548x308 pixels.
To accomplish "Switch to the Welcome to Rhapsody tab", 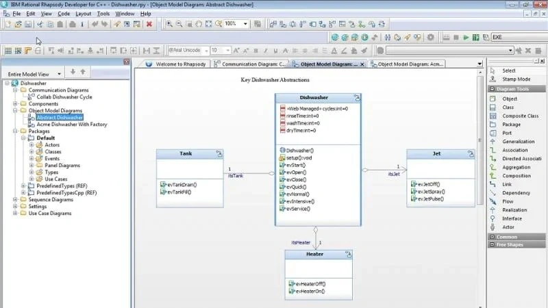I will click(175, 64).
